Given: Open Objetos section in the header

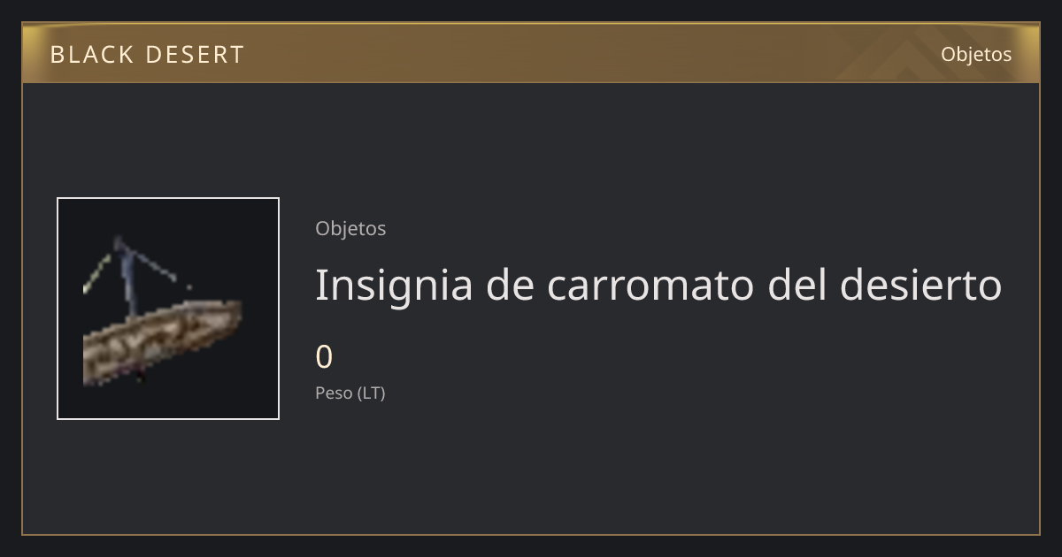Looking at the screenshot, I should pyautogui.click(x=976, y=54).
